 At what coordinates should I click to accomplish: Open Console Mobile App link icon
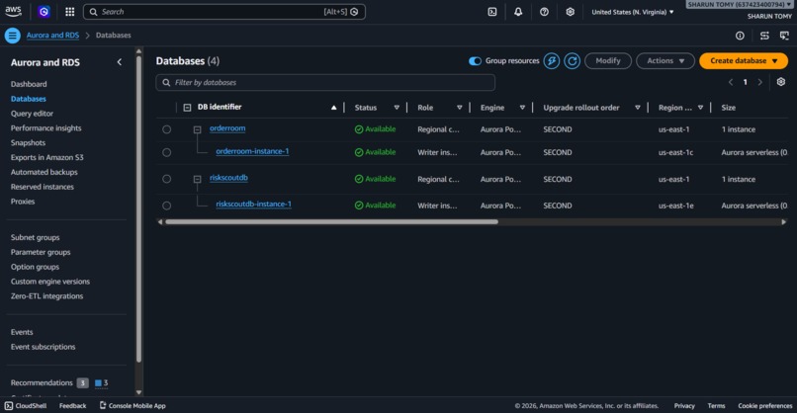click(x=103, y=405)
